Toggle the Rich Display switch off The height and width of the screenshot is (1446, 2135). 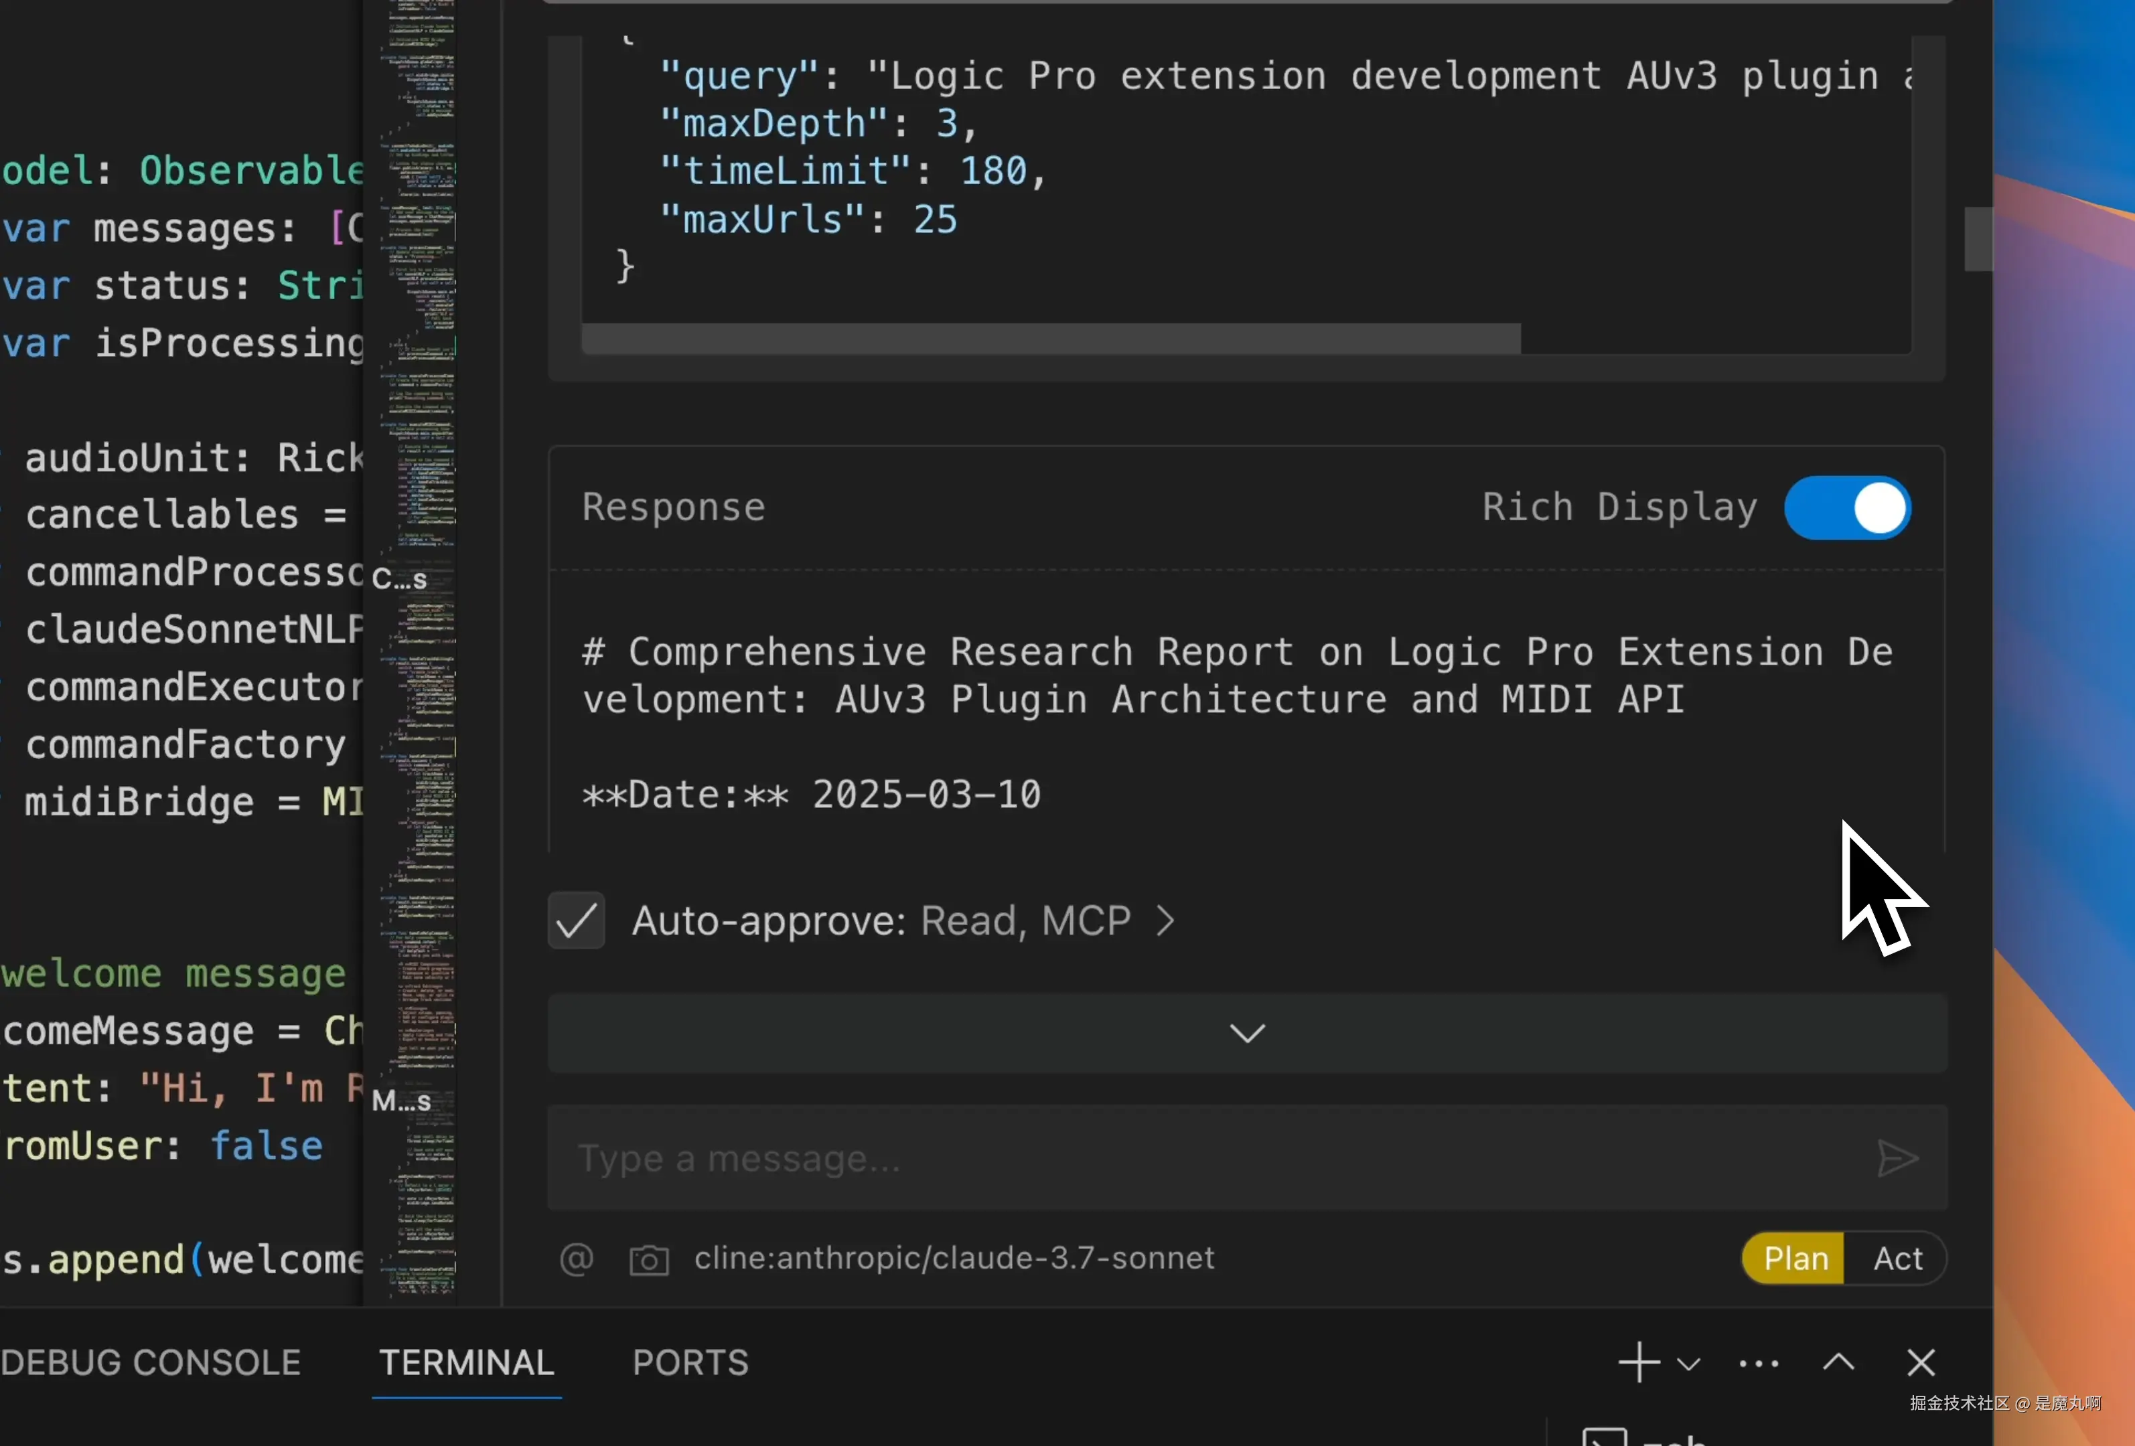tap(1848, 507)
